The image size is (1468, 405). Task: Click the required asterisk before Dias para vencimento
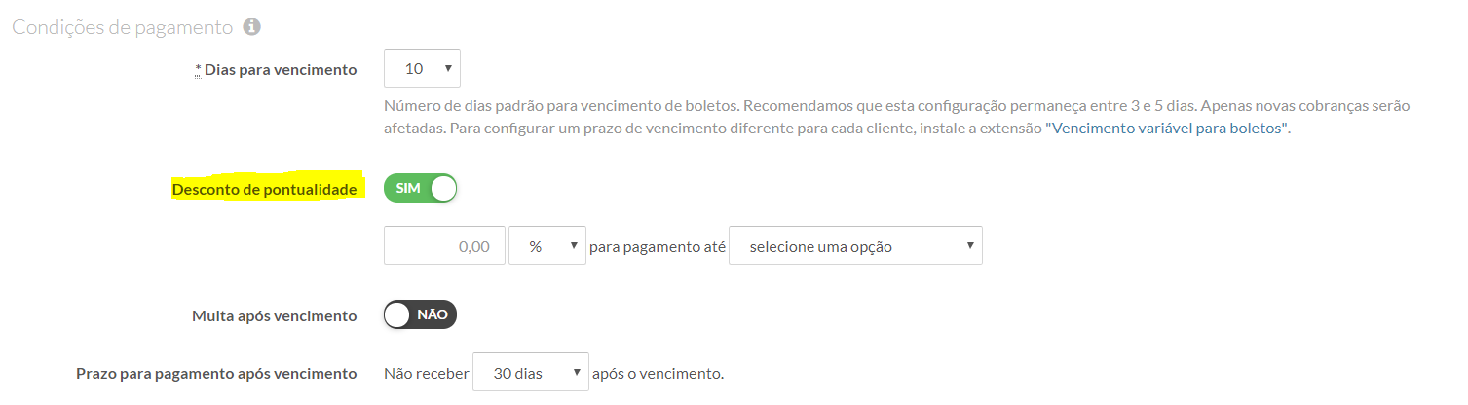pyautogui.click(x=198, y=69)
